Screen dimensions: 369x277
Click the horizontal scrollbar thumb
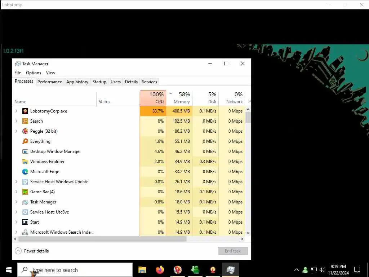coord(102,239)
